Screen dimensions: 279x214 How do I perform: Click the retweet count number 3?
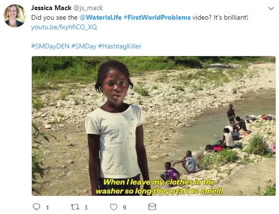86,207
